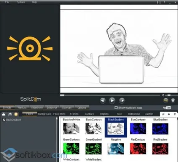This screenshot has height=162, width=178.
Task: Select the Face Items category
Action: click(59, 114)
